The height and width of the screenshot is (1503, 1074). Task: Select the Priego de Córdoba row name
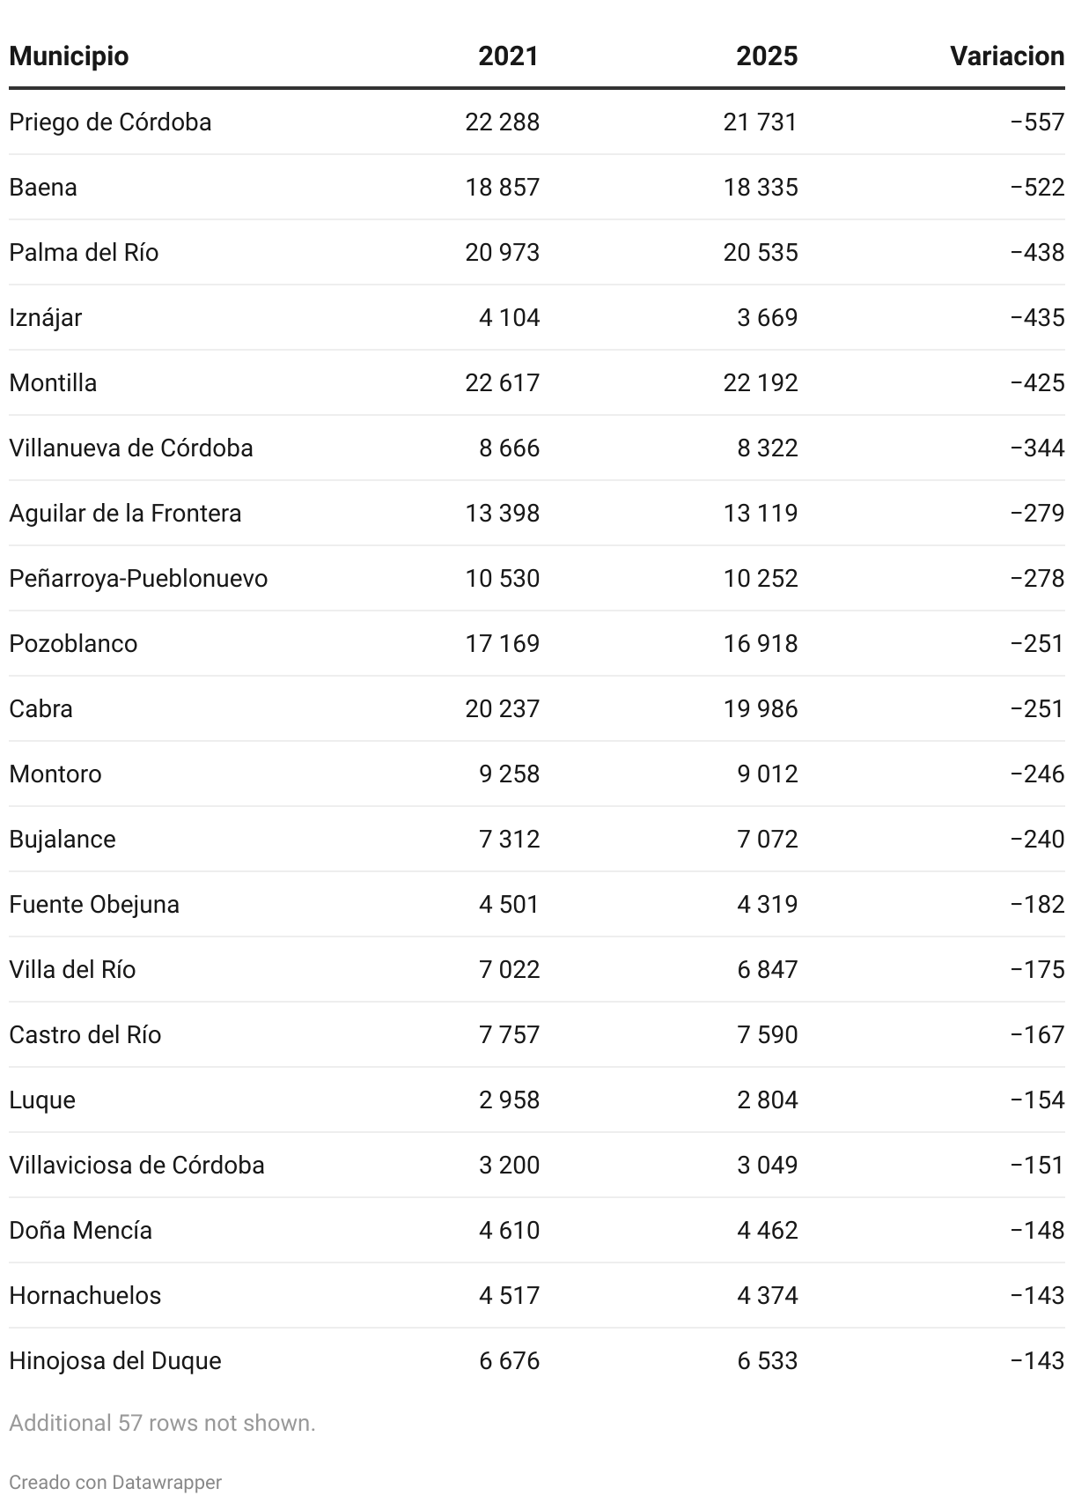[x=110, y=122]
